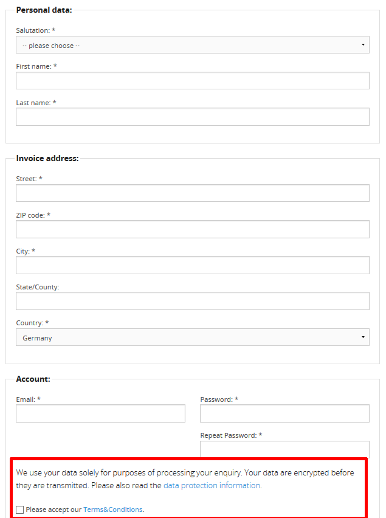Image resolution: width=386 pixels, height=518 pixels.
Task: Click the Repeat Password field
Action: (284, 449)
